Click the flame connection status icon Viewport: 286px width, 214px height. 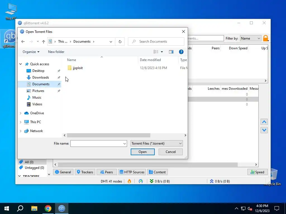[129, 181]
